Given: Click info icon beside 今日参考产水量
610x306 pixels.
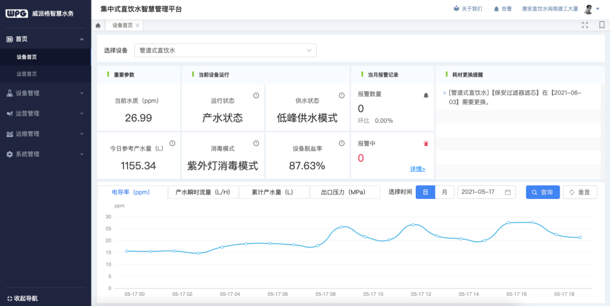Looking at the screenshot, I should point(172,143).
